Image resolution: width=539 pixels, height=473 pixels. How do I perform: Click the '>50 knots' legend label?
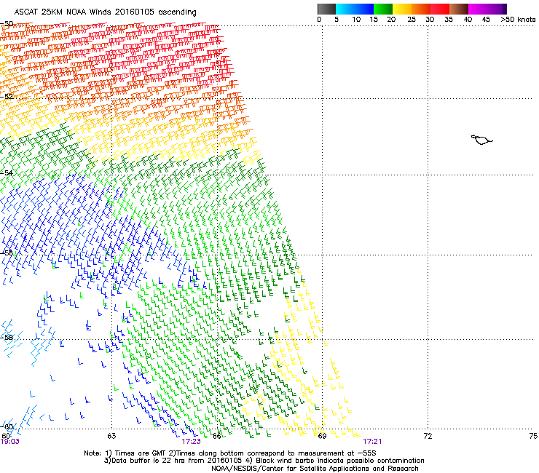click(x=518, y=20)
